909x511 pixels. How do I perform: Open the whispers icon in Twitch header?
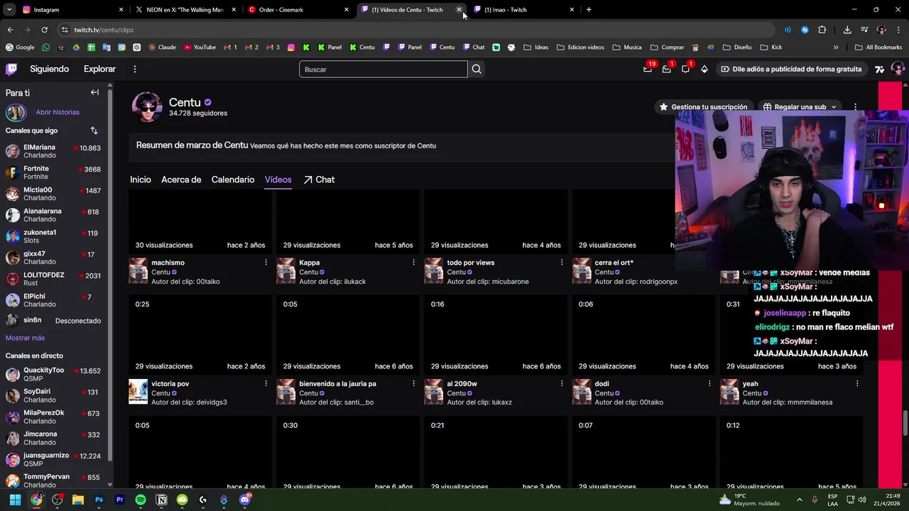coord(685,69)
